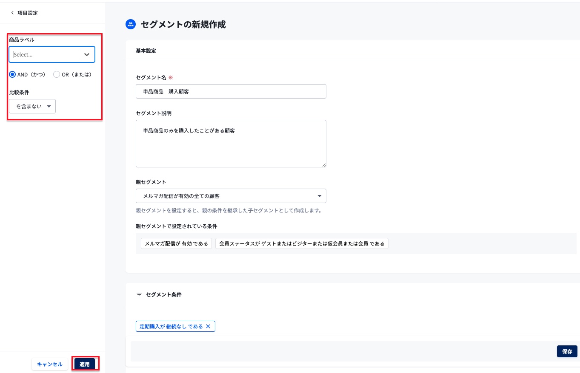The width and height of the screenshot is (580, 373).
Task: Click the required asterisk beside セグメント名
Action: [170, 77]
